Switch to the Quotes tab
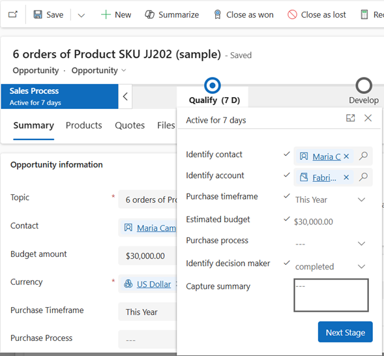 tap(130, 125)
